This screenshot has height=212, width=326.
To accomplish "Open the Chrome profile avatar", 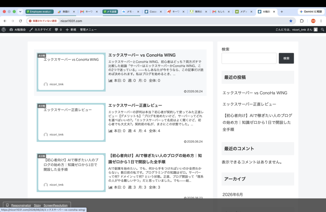I will point(313,21).
